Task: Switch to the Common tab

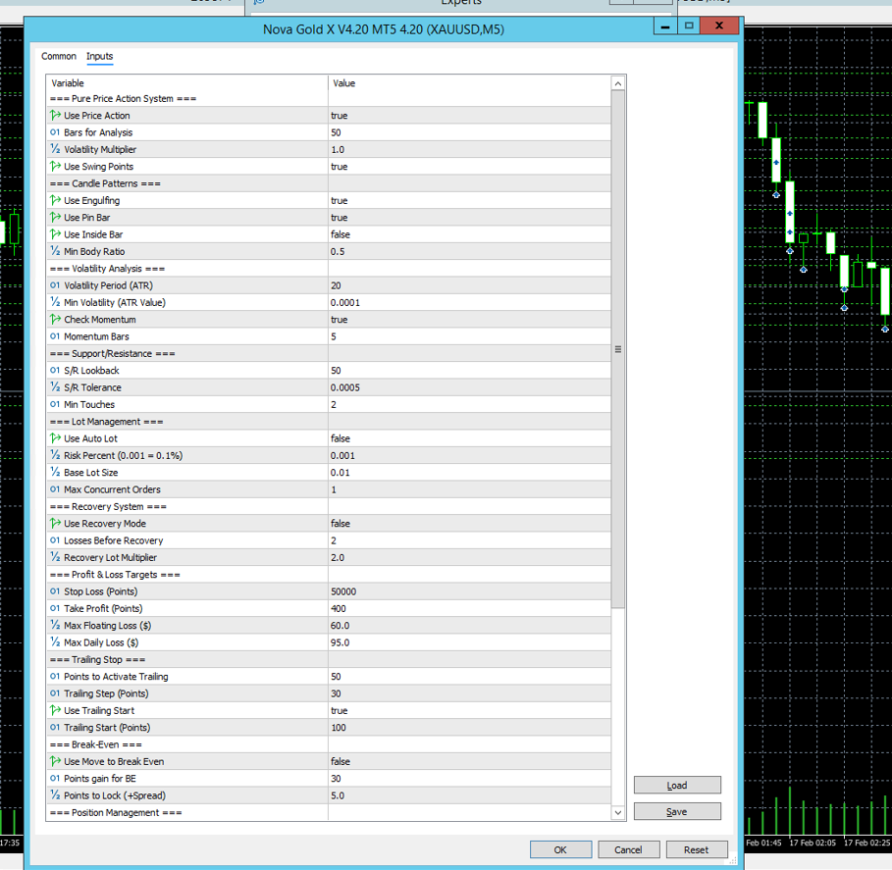Action: point(59,57)
